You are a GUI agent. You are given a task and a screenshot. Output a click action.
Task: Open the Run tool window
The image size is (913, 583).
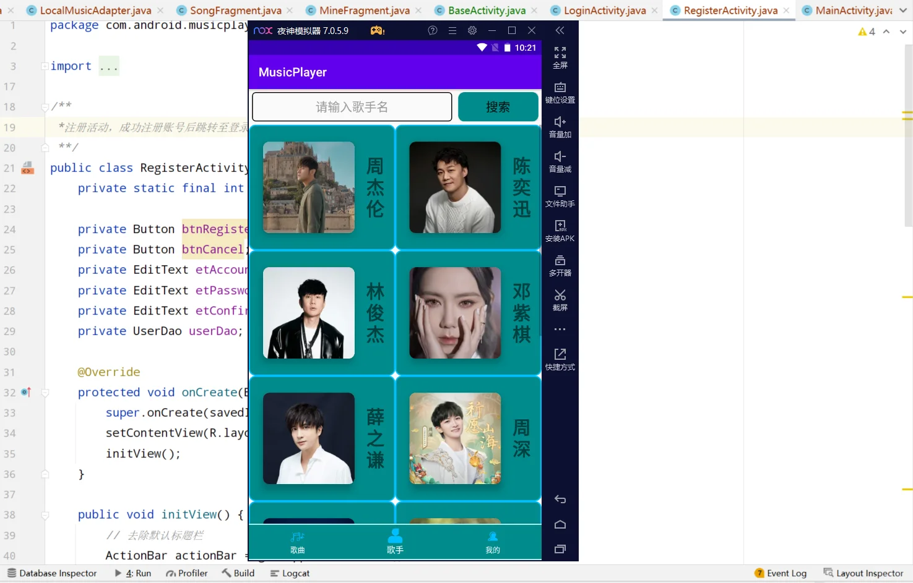133,573
